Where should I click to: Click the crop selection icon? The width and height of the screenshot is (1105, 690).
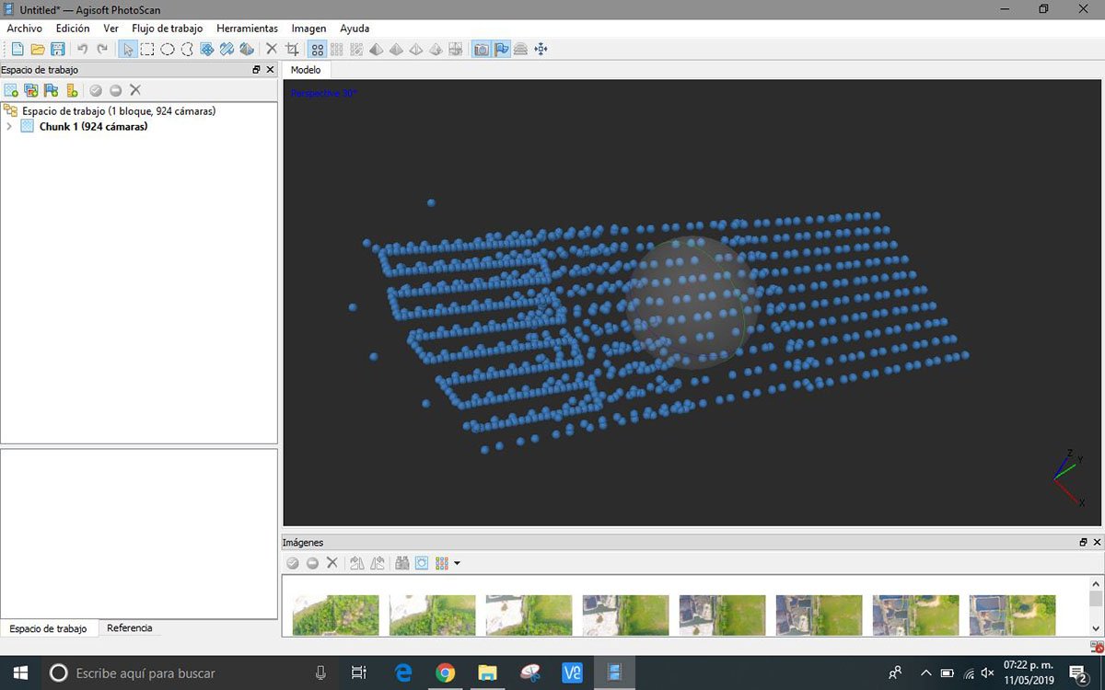tap(292, 49)
